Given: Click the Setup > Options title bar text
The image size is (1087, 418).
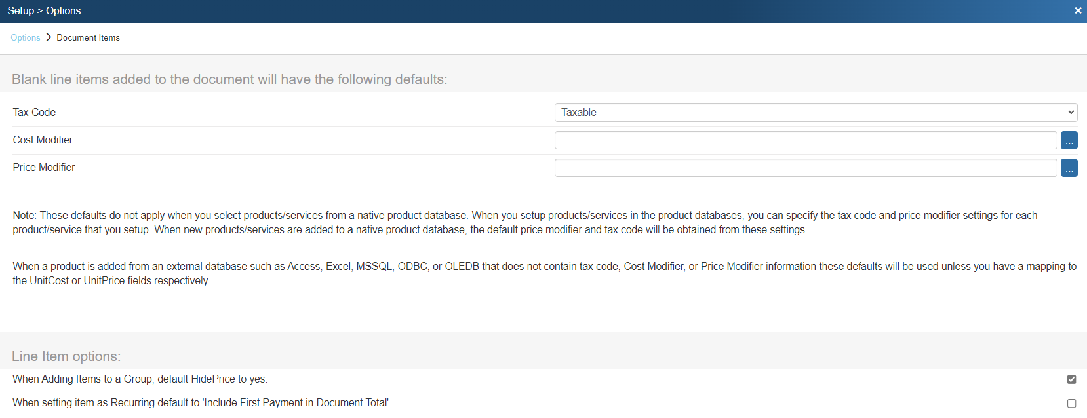Looking at the screenshot, I should click(44, 11).
